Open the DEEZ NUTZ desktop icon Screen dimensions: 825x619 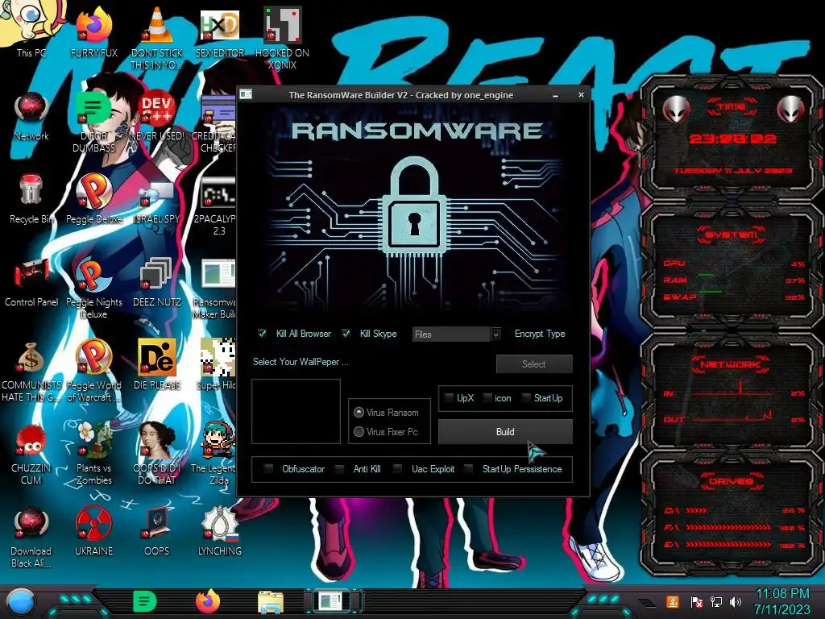point(156,281)
